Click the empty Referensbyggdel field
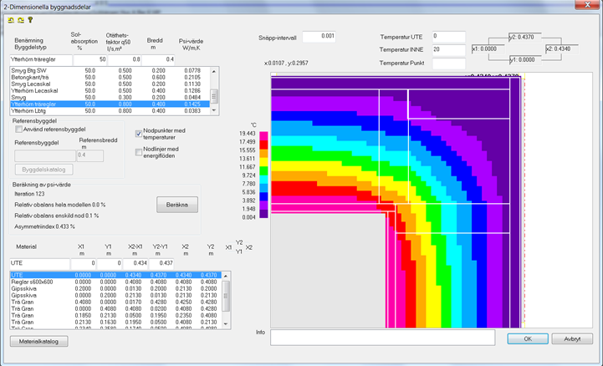Image resolution: width=603 pixels, height=366 pixels. pos(45,155)
